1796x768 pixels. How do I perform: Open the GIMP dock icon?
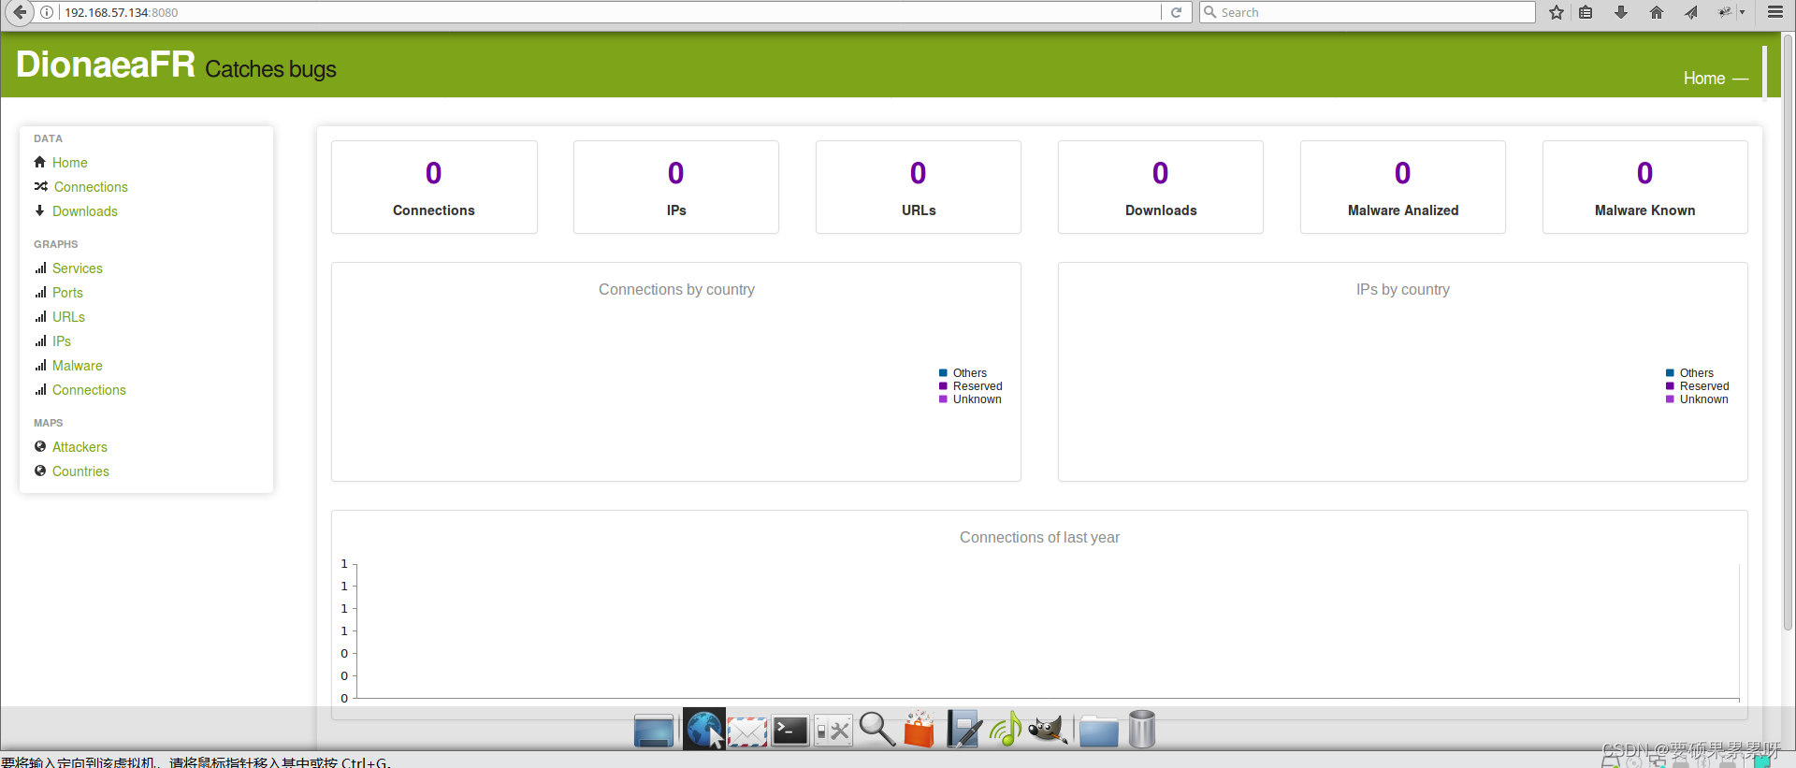coord(1049,730)
